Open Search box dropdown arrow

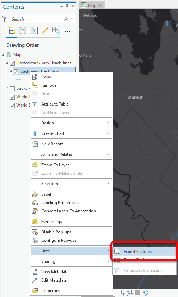[x=72, y=19]
